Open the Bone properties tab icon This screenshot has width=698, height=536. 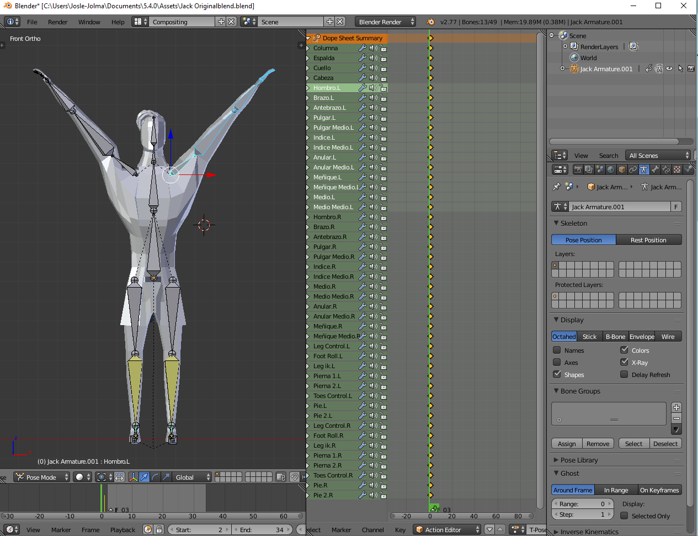tap(655, 169)
